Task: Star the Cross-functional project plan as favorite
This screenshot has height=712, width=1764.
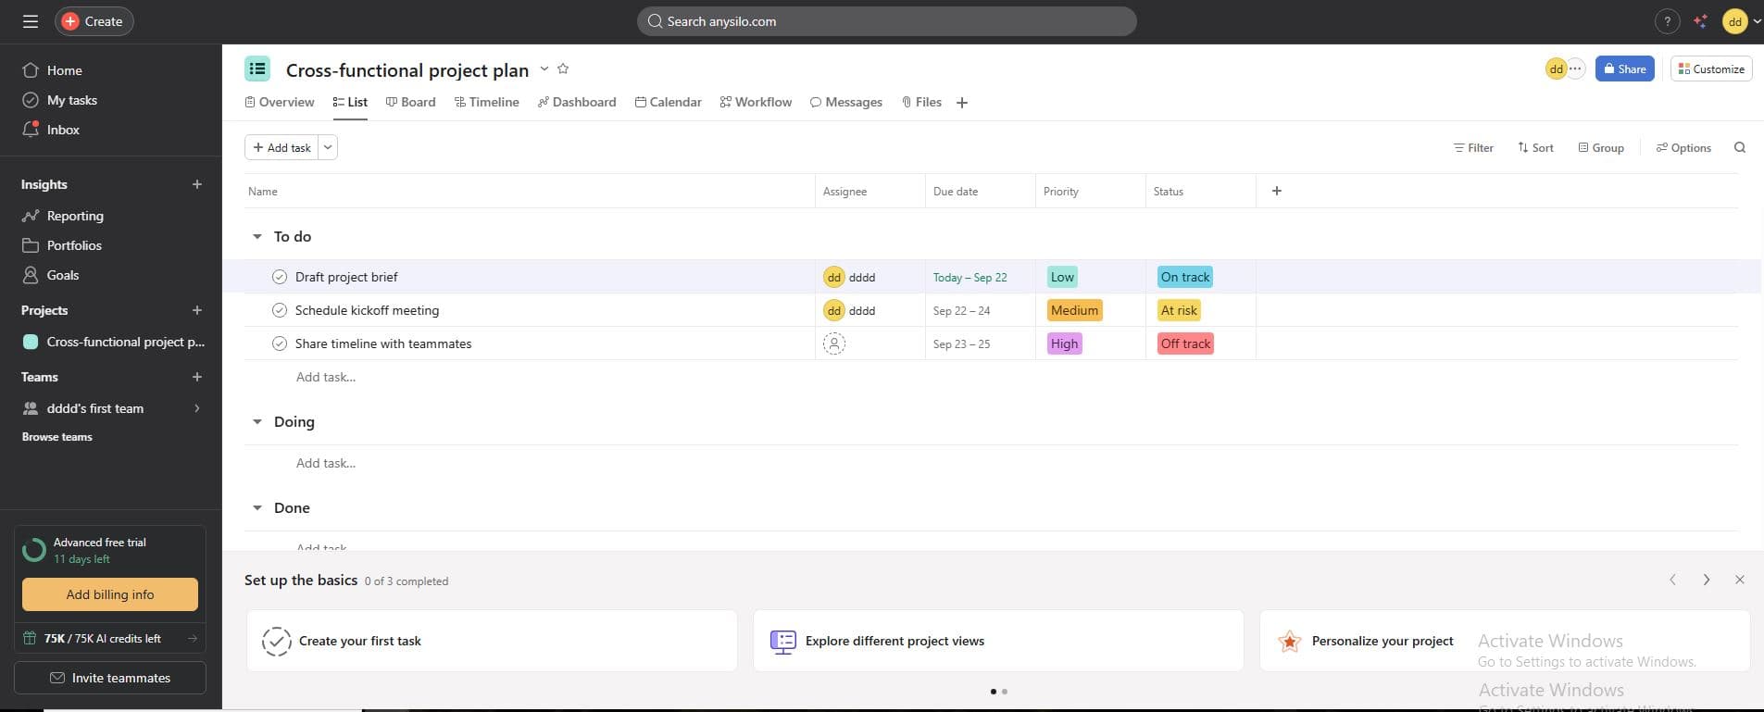Action: tap(563, 69)
